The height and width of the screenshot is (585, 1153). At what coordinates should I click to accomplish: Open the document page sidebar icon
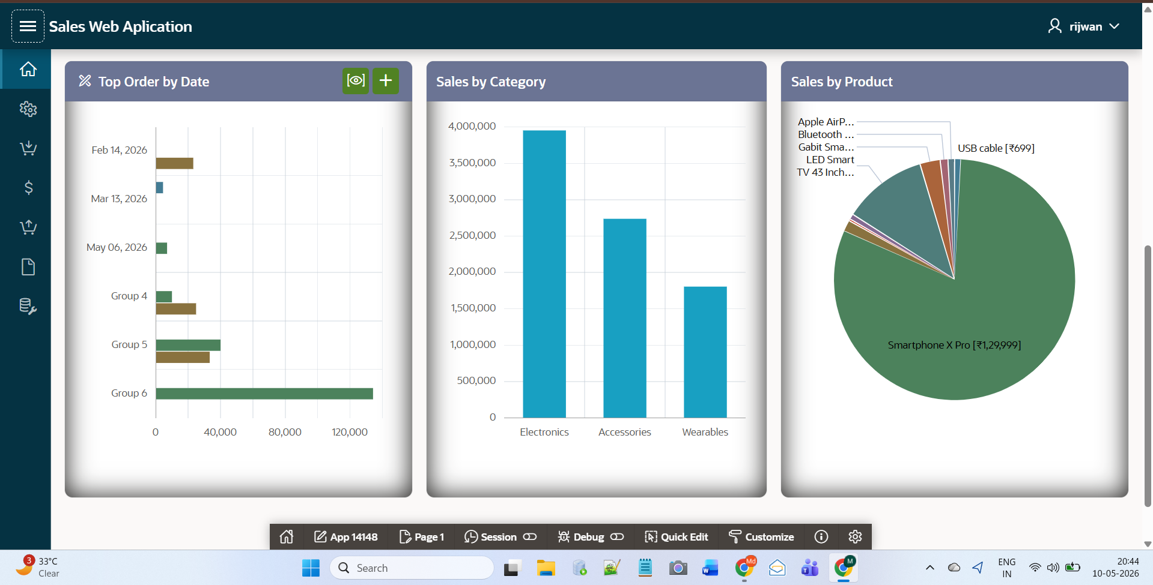click(x=28, y=267)
